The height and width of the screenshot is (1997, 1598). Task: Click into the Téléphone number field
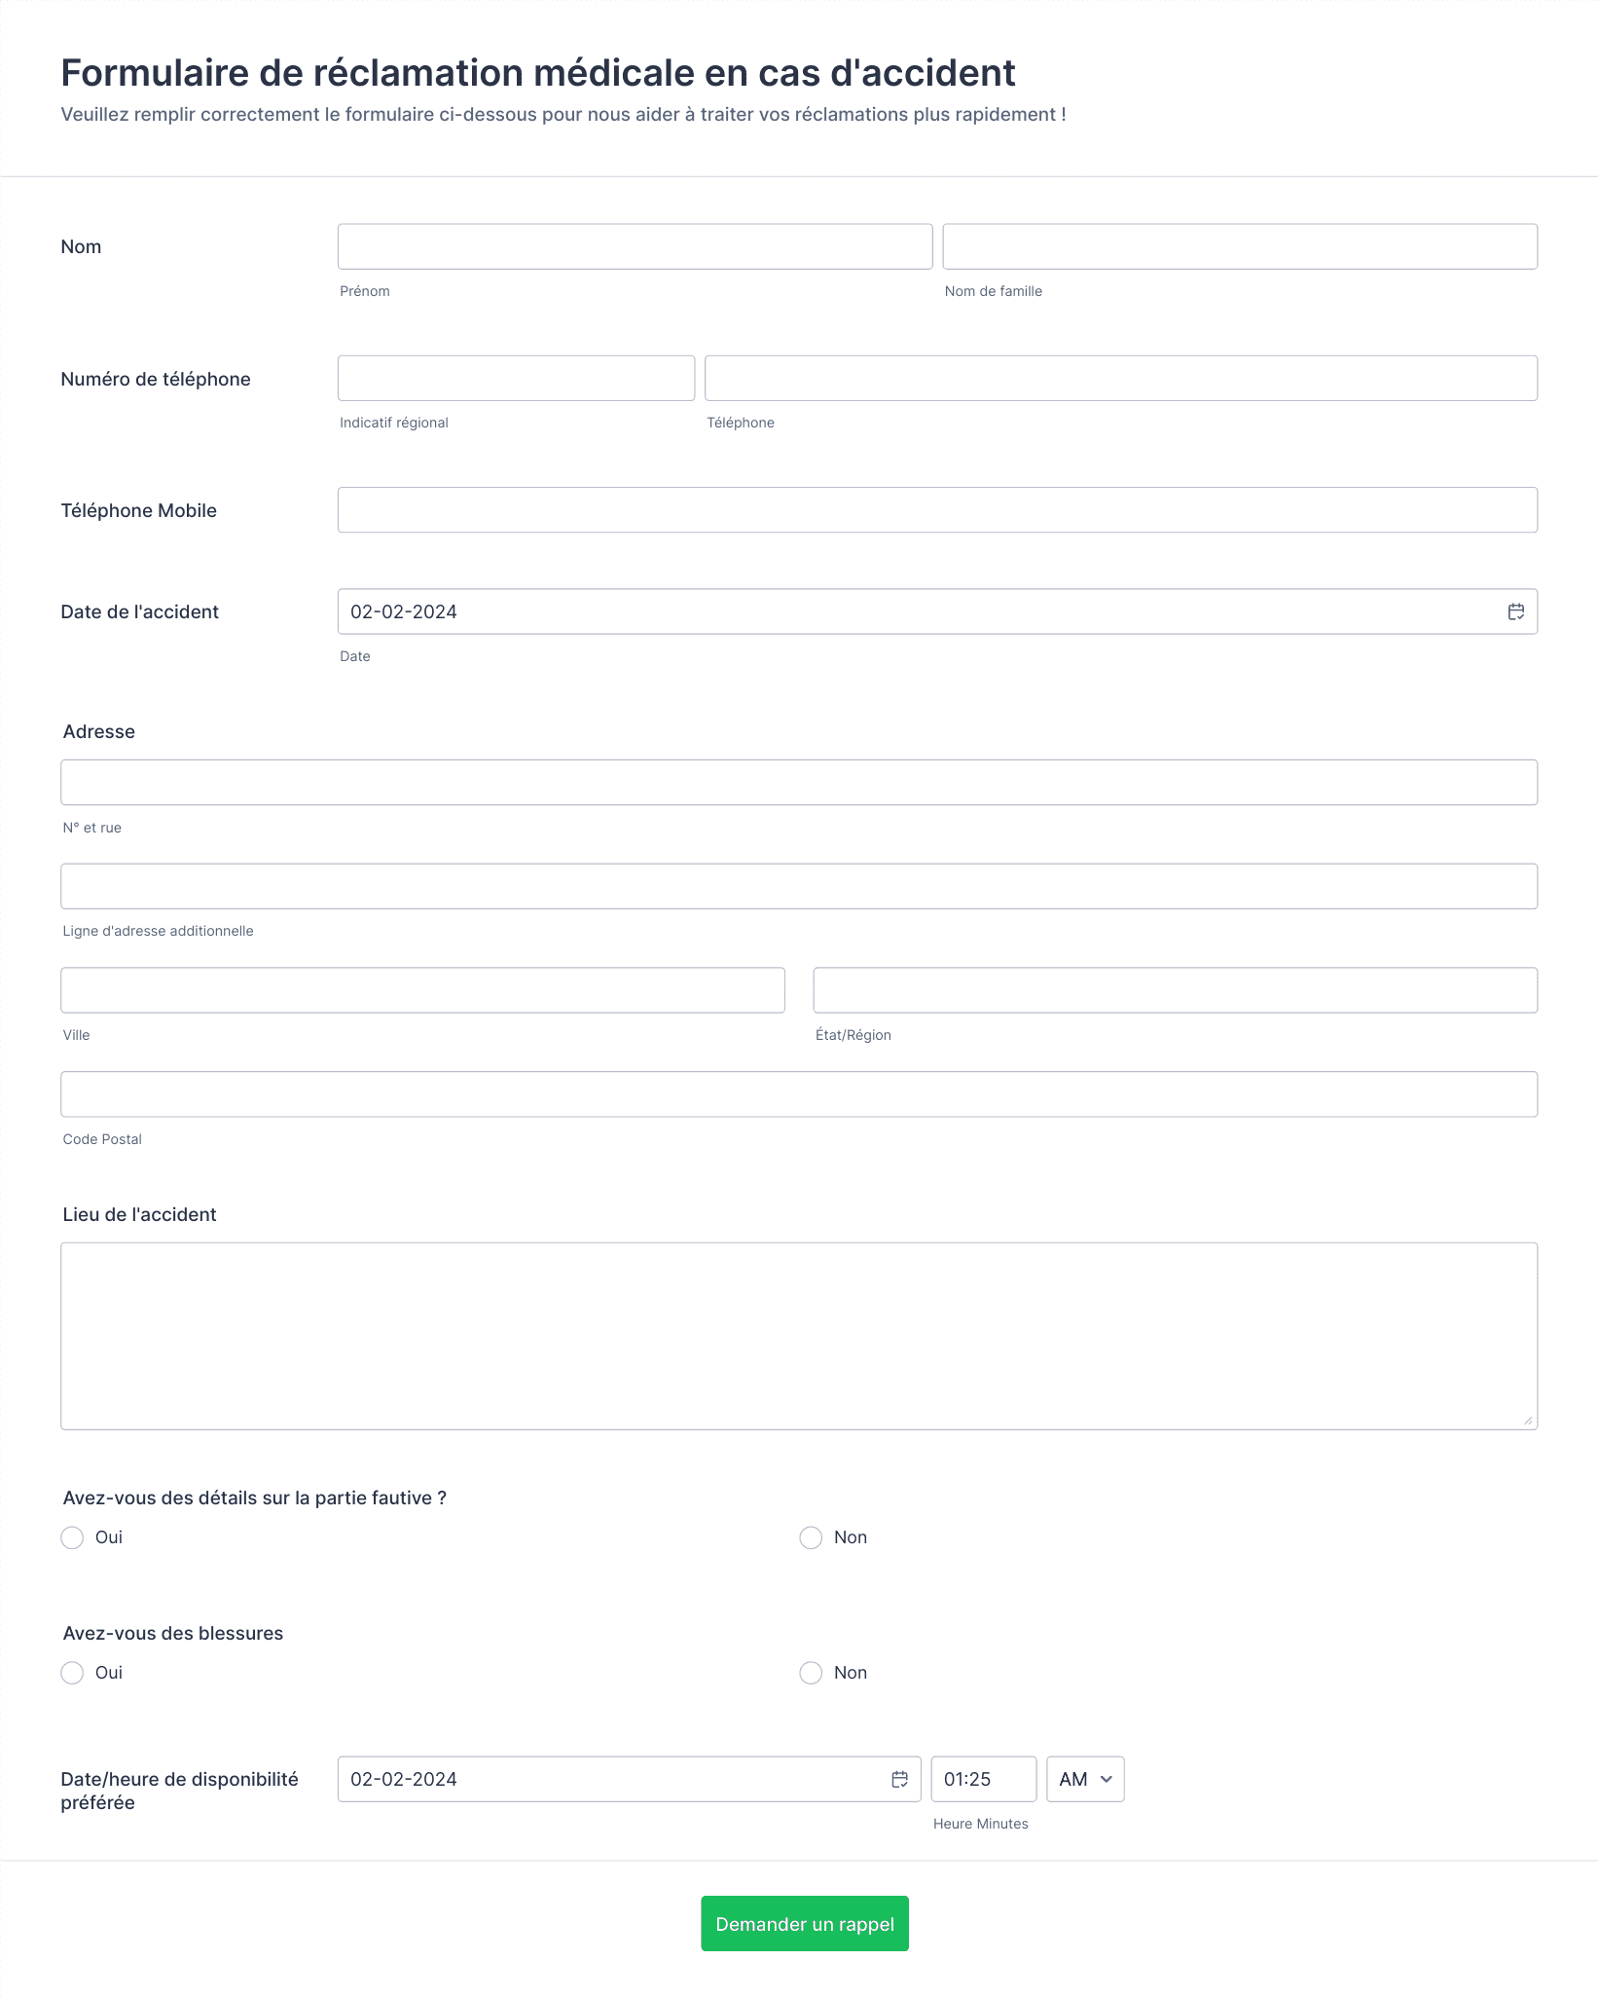tap(1121, 378)
